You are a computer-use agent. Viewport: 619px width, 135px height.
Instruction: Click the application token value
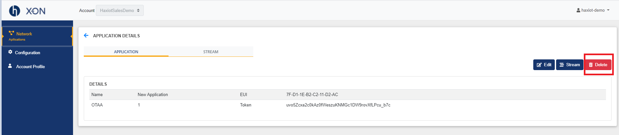pyautogui.click(x=338, y=105)
